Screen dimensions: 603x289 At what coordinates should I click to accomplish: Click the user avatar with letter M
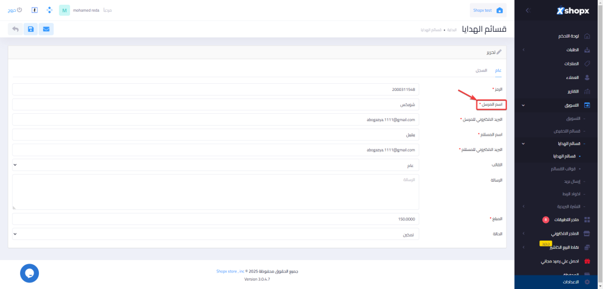[64, 10]
